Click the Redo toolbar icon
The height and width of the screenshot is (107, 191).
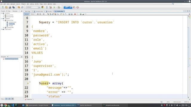(22, 7)
